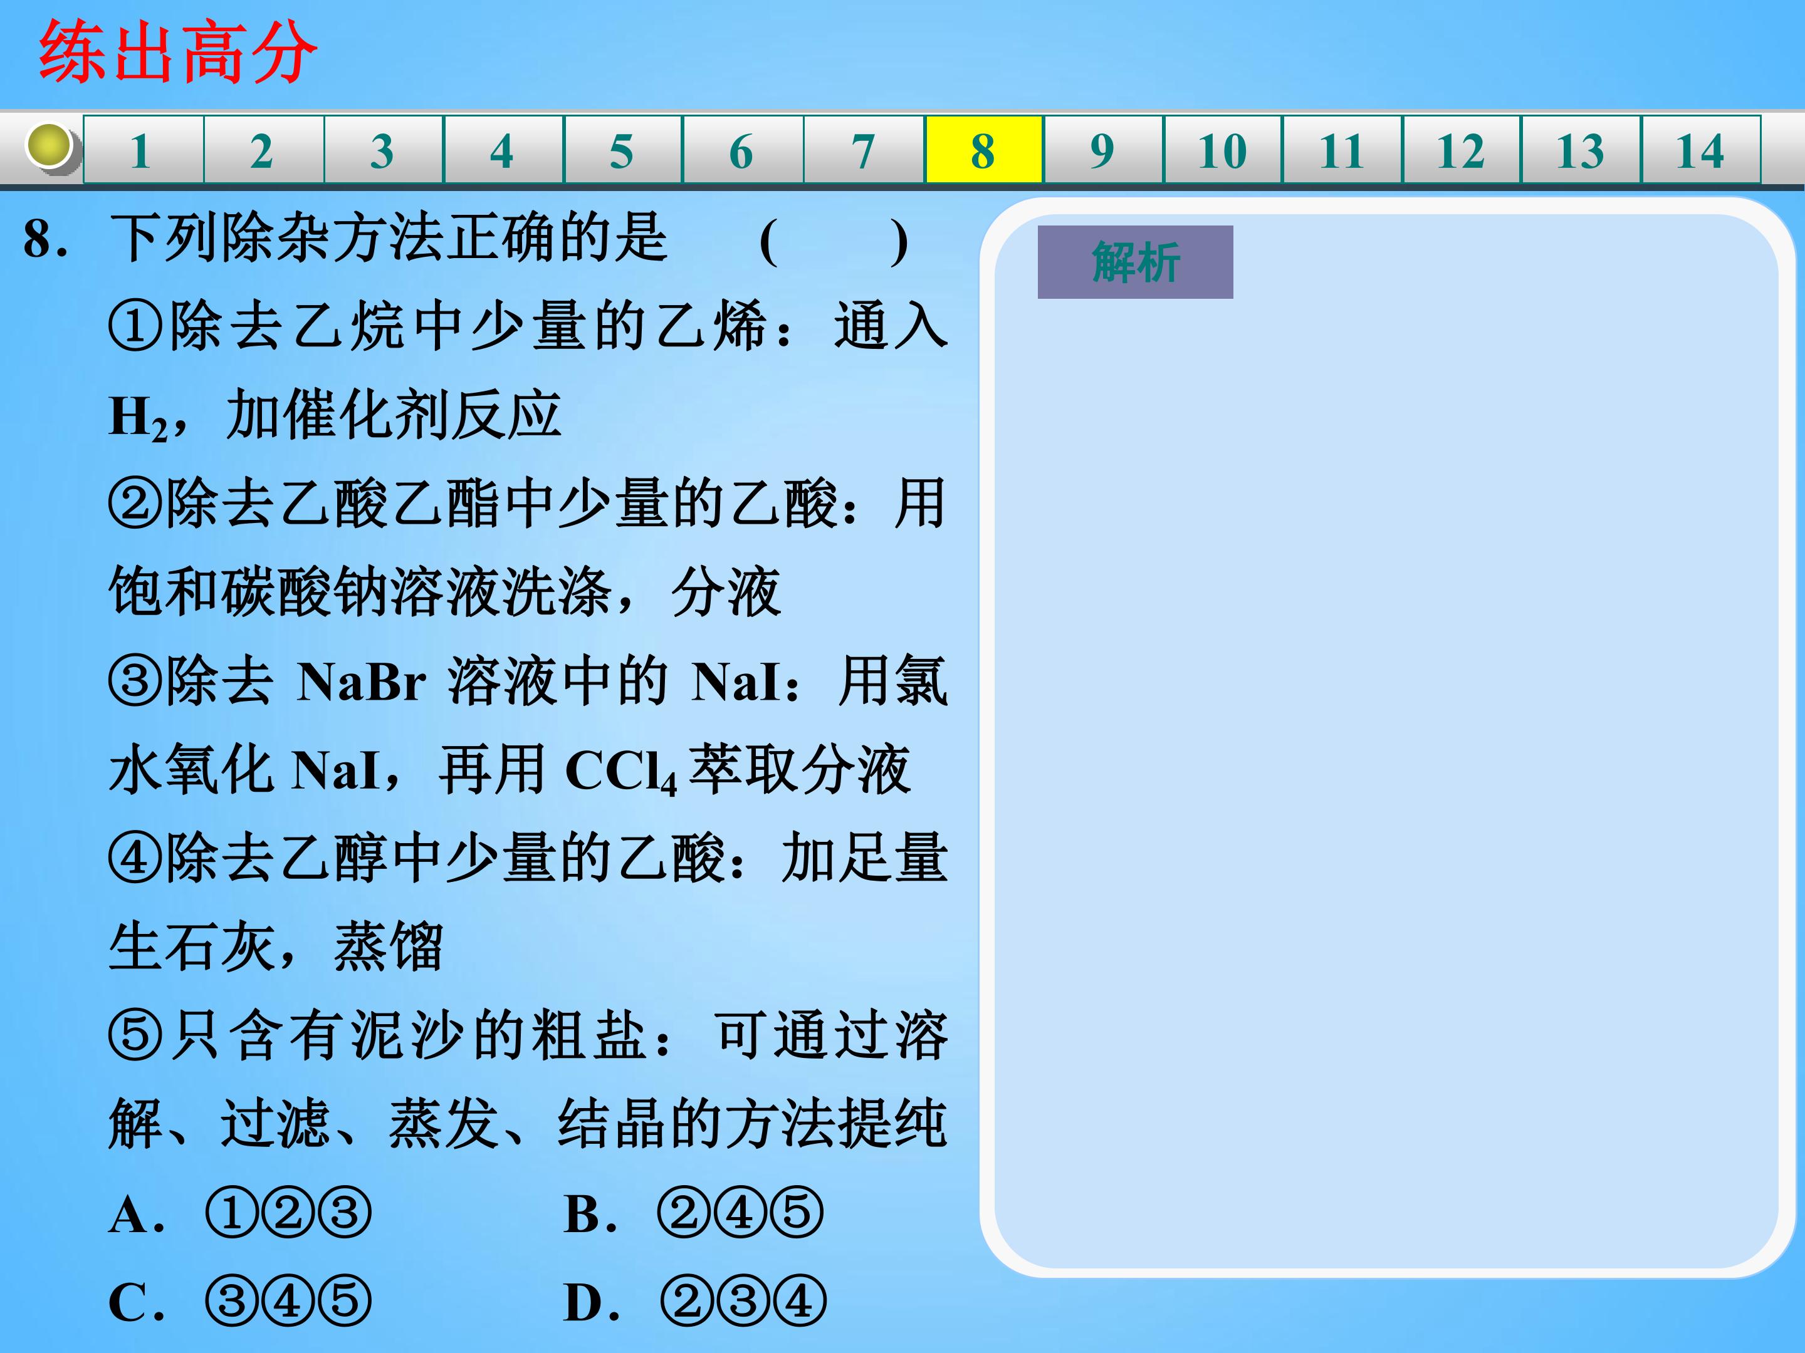
Task: Select the highlighted question tab 8
Action: pyautogui.click(x=984, y=150)
